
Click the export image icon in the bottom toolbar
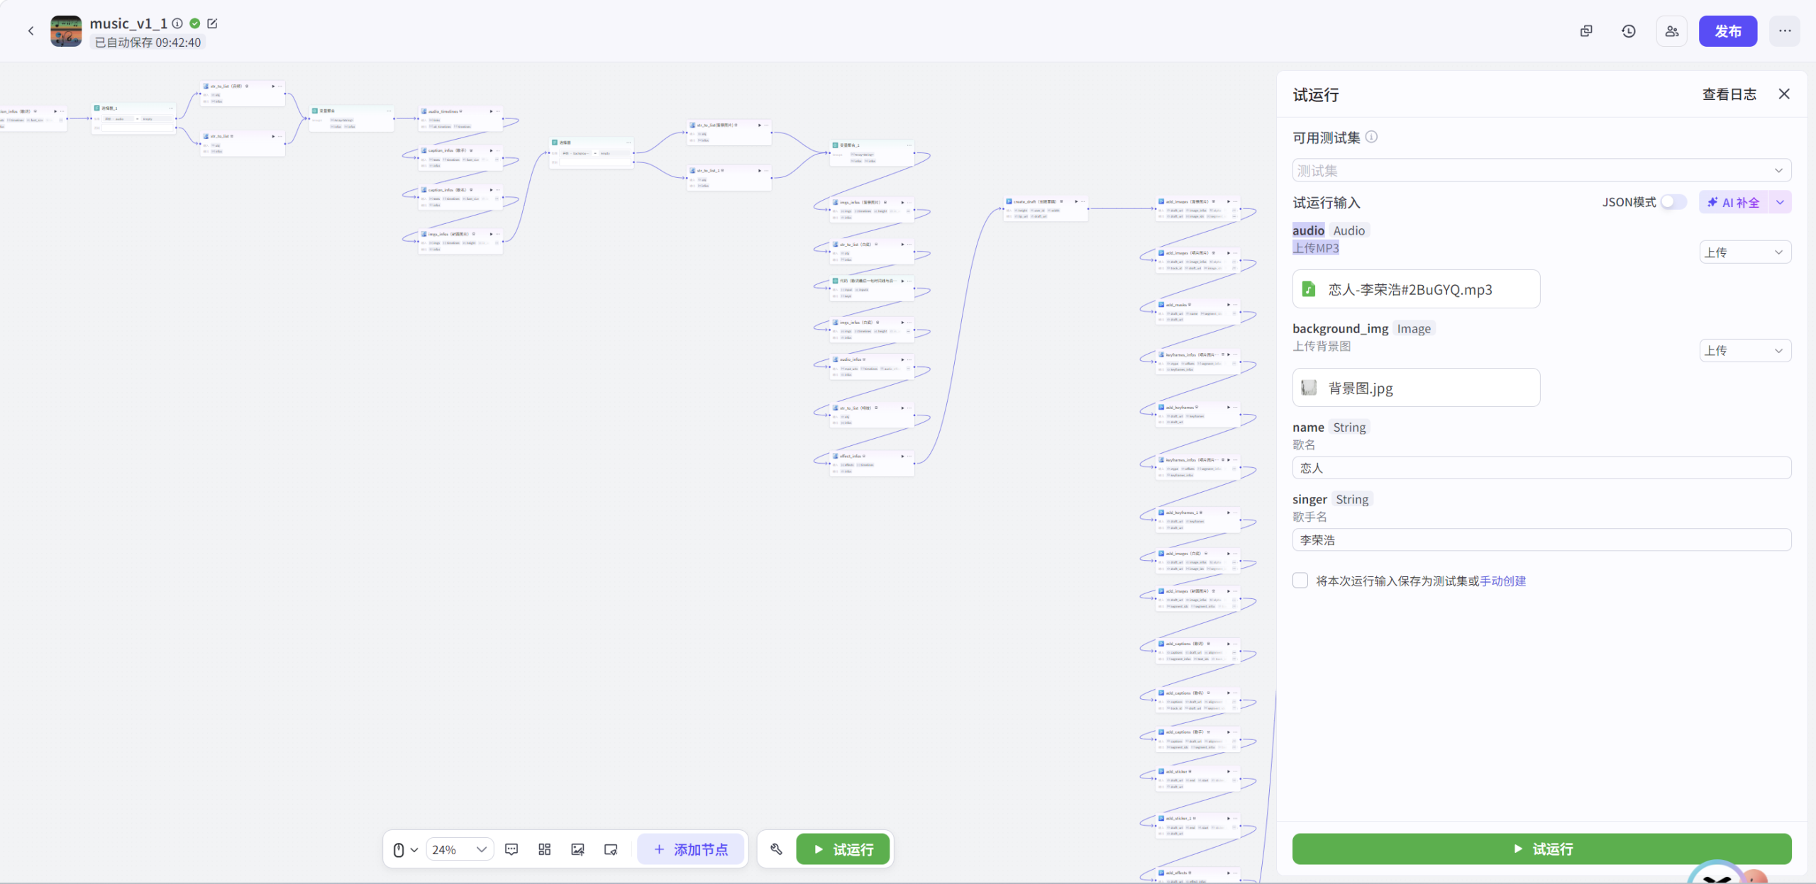(577, 849)
